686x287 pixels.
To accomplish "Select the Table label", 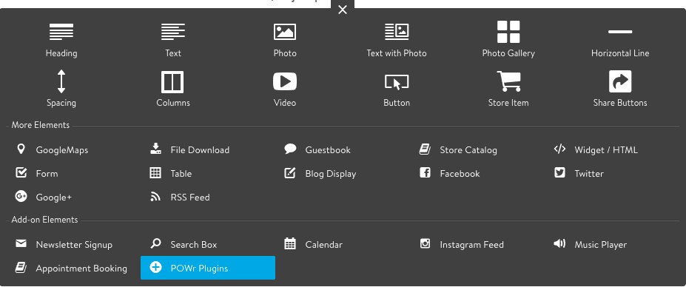I will tap(181, 174).
